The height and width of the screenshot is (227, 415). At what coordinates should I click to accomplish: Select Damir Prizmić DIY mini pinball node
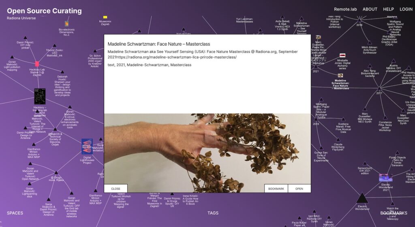[25, 38]
